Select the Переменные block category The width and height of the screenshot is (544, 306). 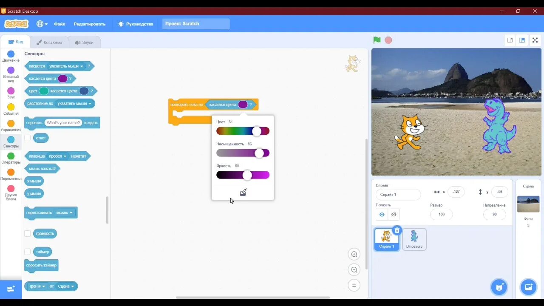(11, 175)
